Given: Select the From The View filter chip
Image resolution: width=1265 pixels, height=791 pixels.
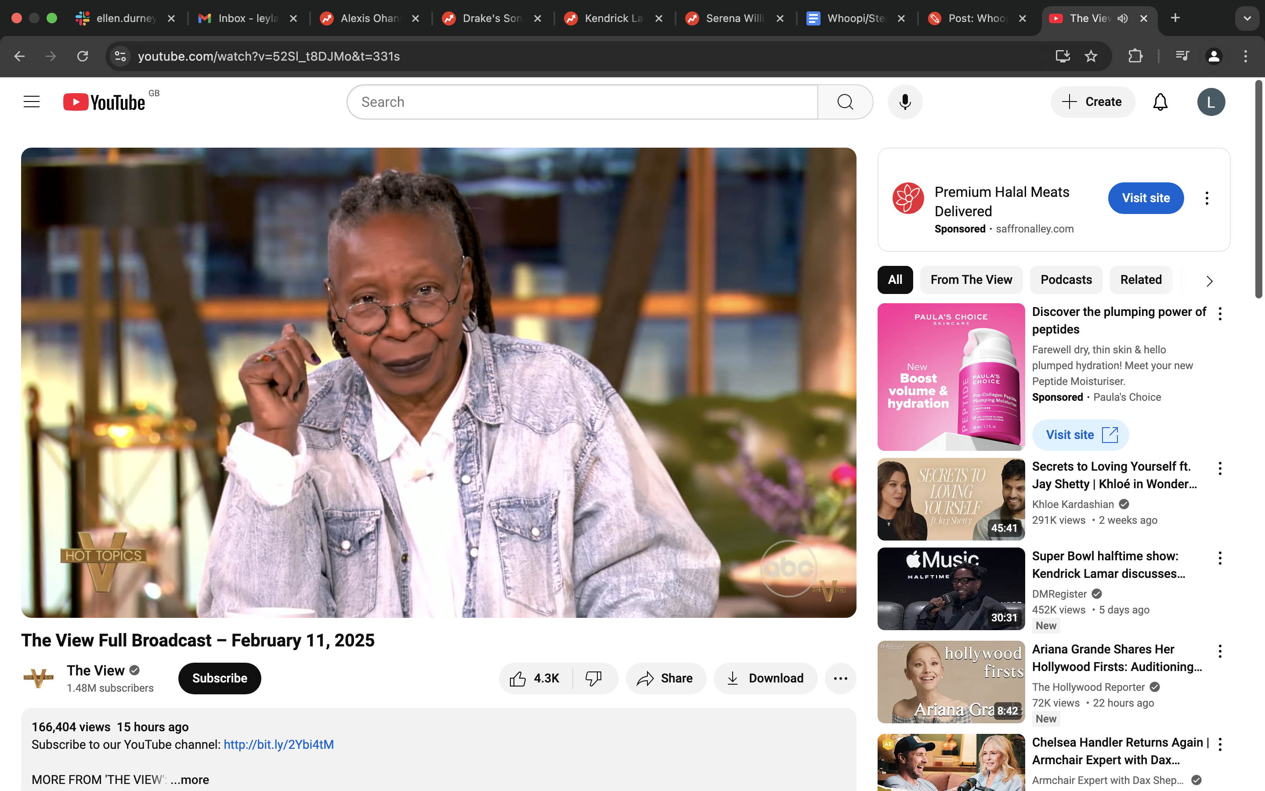Looking at the screenshot, I should pyautogui.click(x=971, y=279).
